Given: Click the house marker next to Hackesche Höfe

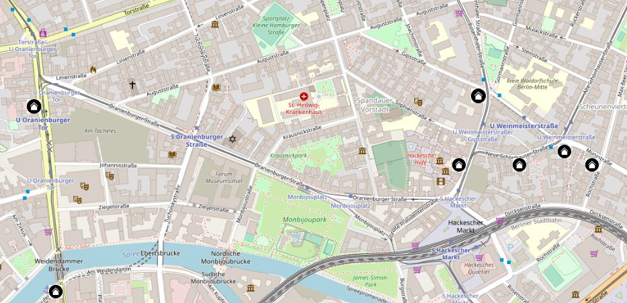Looking at the screenshot, I should [x=458, y=165].
